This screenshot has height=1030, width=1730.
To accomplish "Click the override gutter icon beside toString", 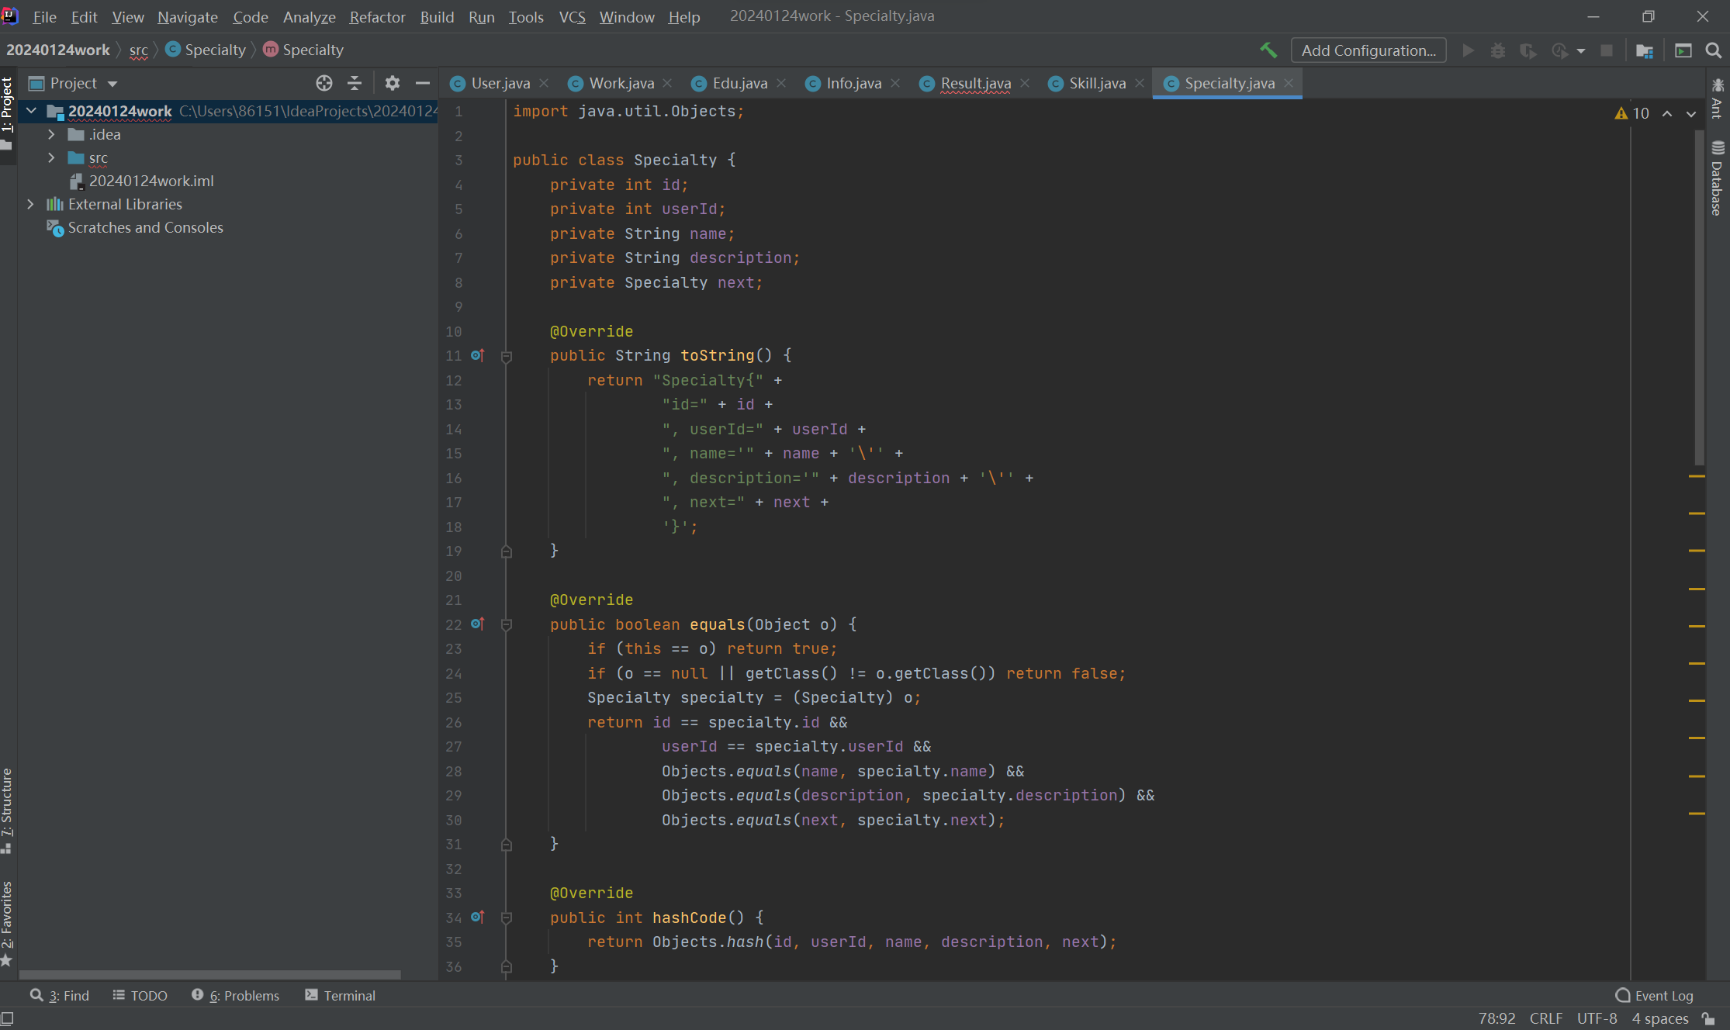I will 478,355.
